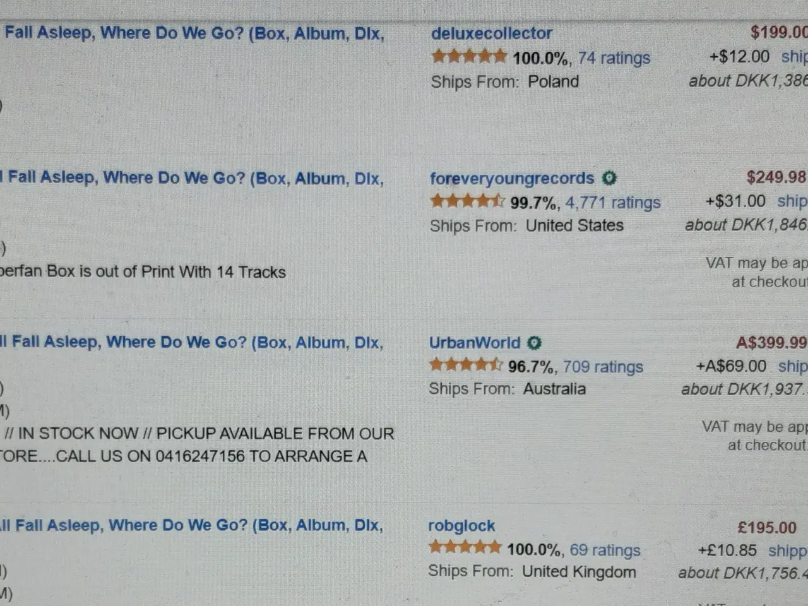Click the green badge next to foreveryoungrecords
This screenshot has height=606, width=808.
point(609,179)
